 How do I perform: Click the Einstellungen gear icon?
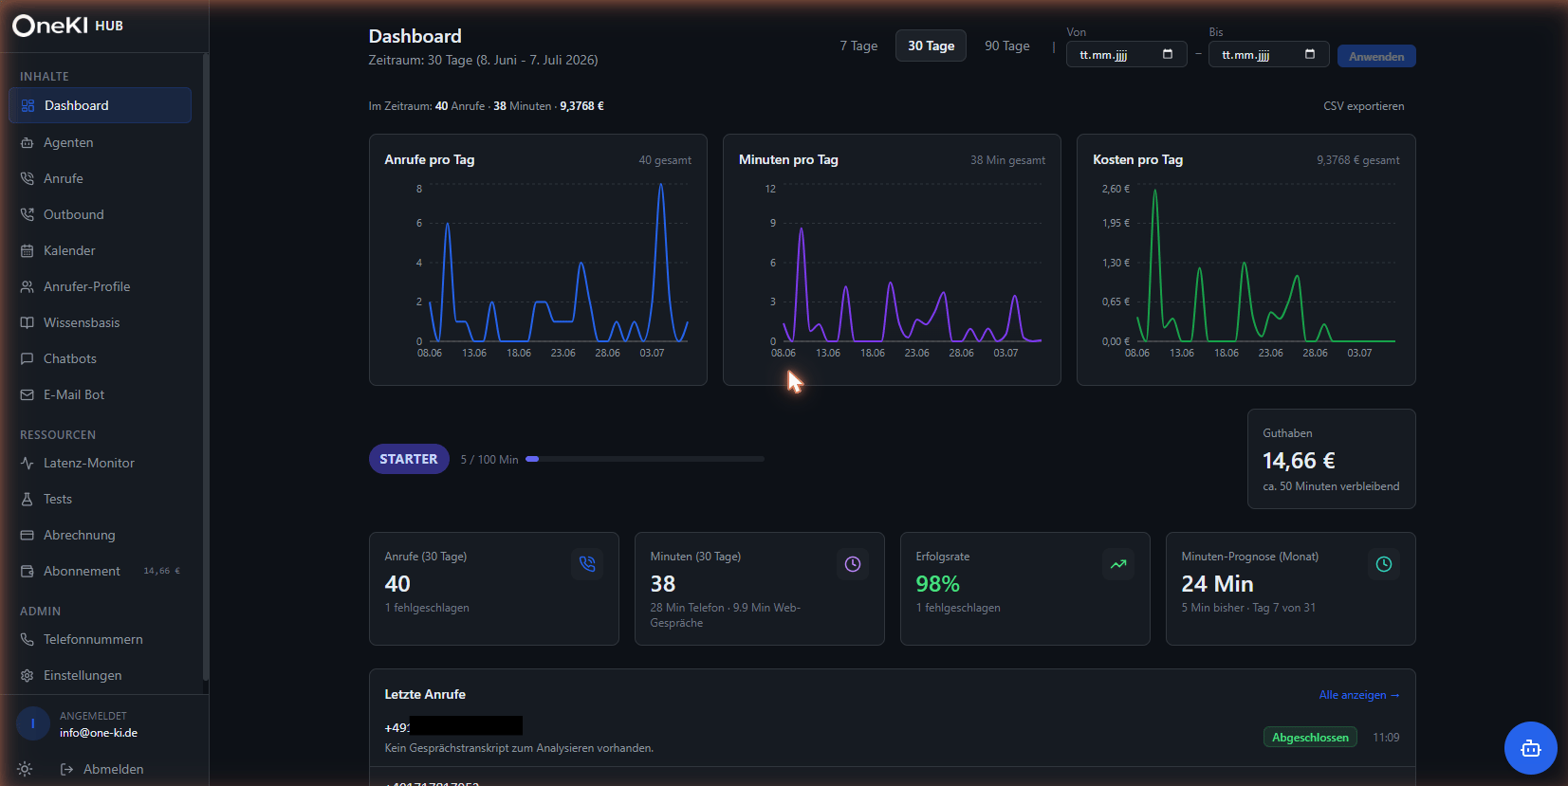(x=28, y=675)
